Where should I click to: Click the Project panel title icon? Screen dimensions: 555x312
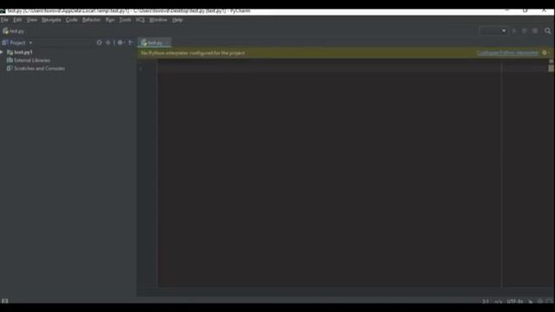point(5,42)
